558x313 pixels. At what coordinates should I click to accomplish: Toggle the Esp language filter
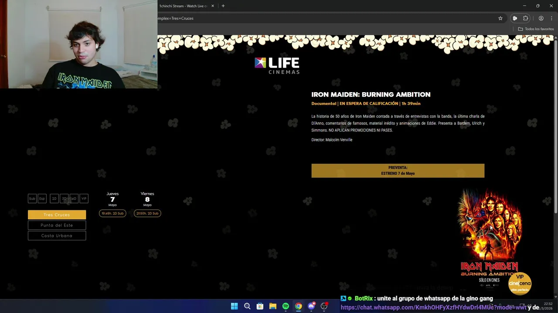tap(42, 199)
